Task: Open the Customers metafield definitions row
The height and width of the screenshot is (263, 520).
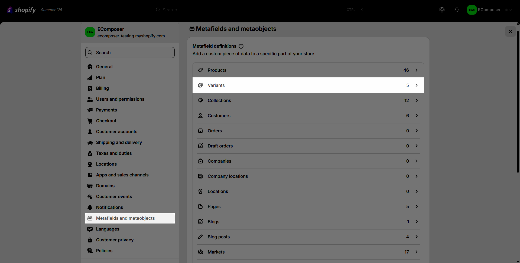Action: point(308,116)
